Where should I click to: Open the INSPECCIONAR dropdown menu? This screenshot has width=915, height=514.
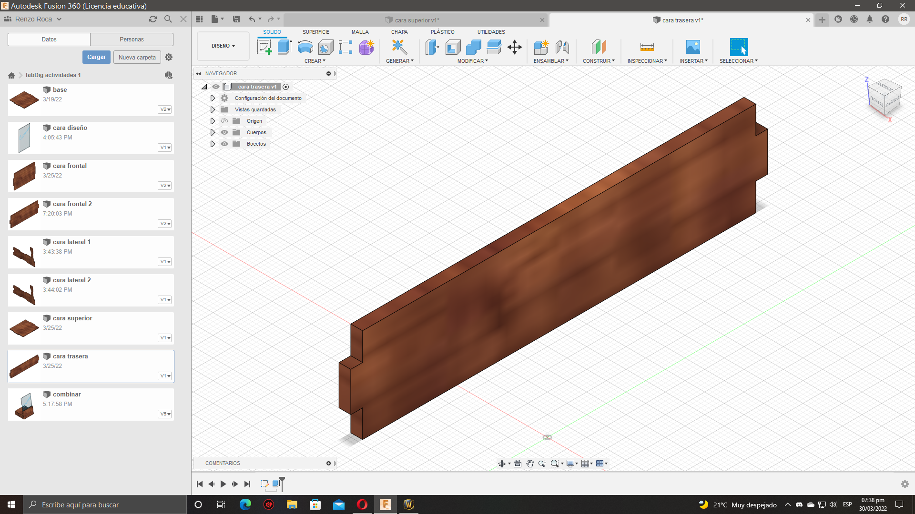tap(647, 61)
